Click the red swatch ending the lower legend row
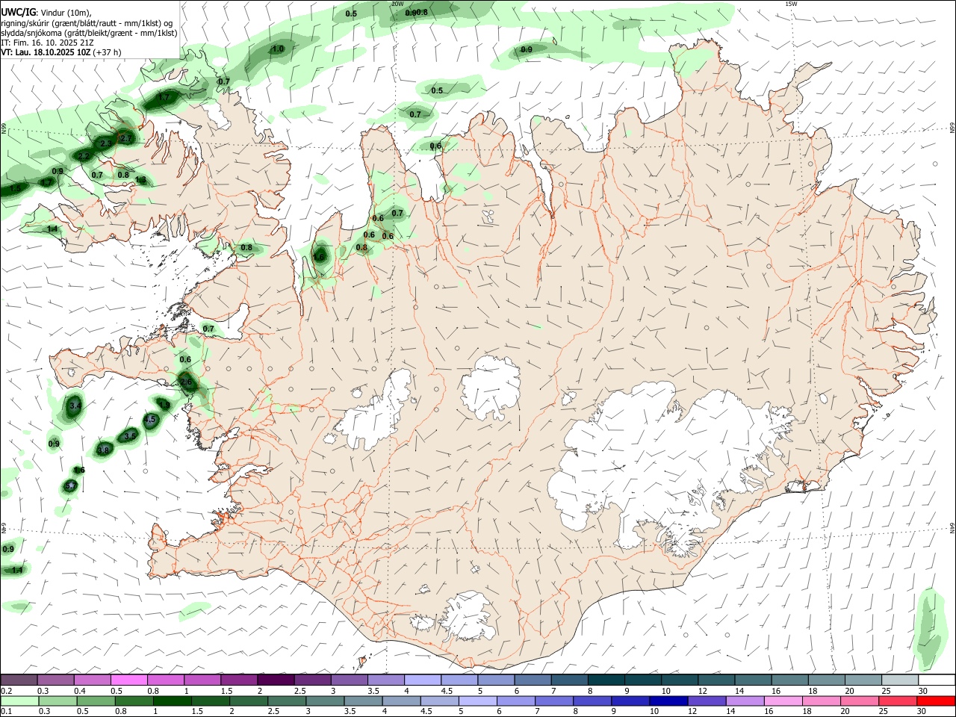This screenshot has width=956, height=717. click(x=937, y=701)
